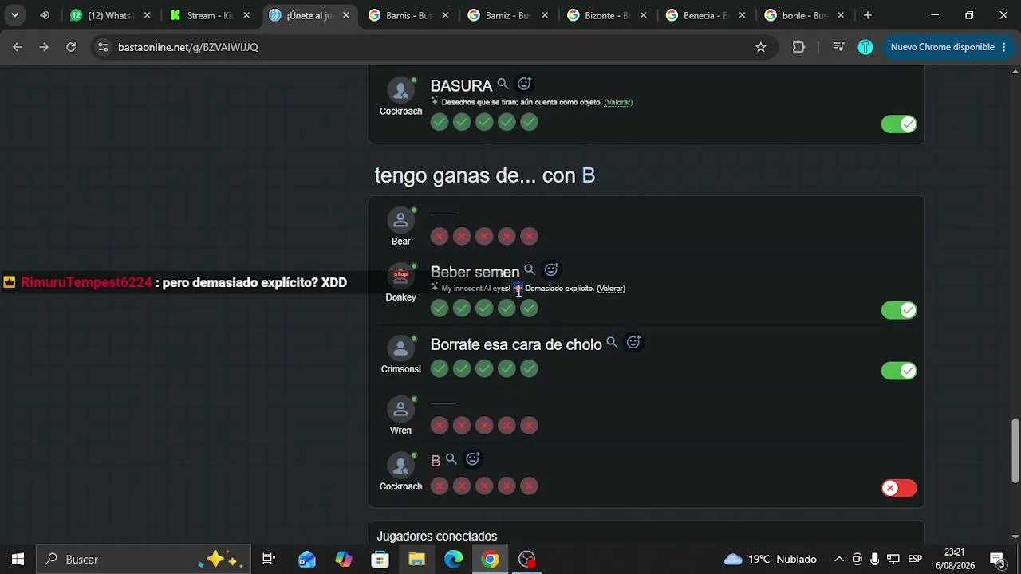Open Task View on the taskbar

[x=269, y=560]
